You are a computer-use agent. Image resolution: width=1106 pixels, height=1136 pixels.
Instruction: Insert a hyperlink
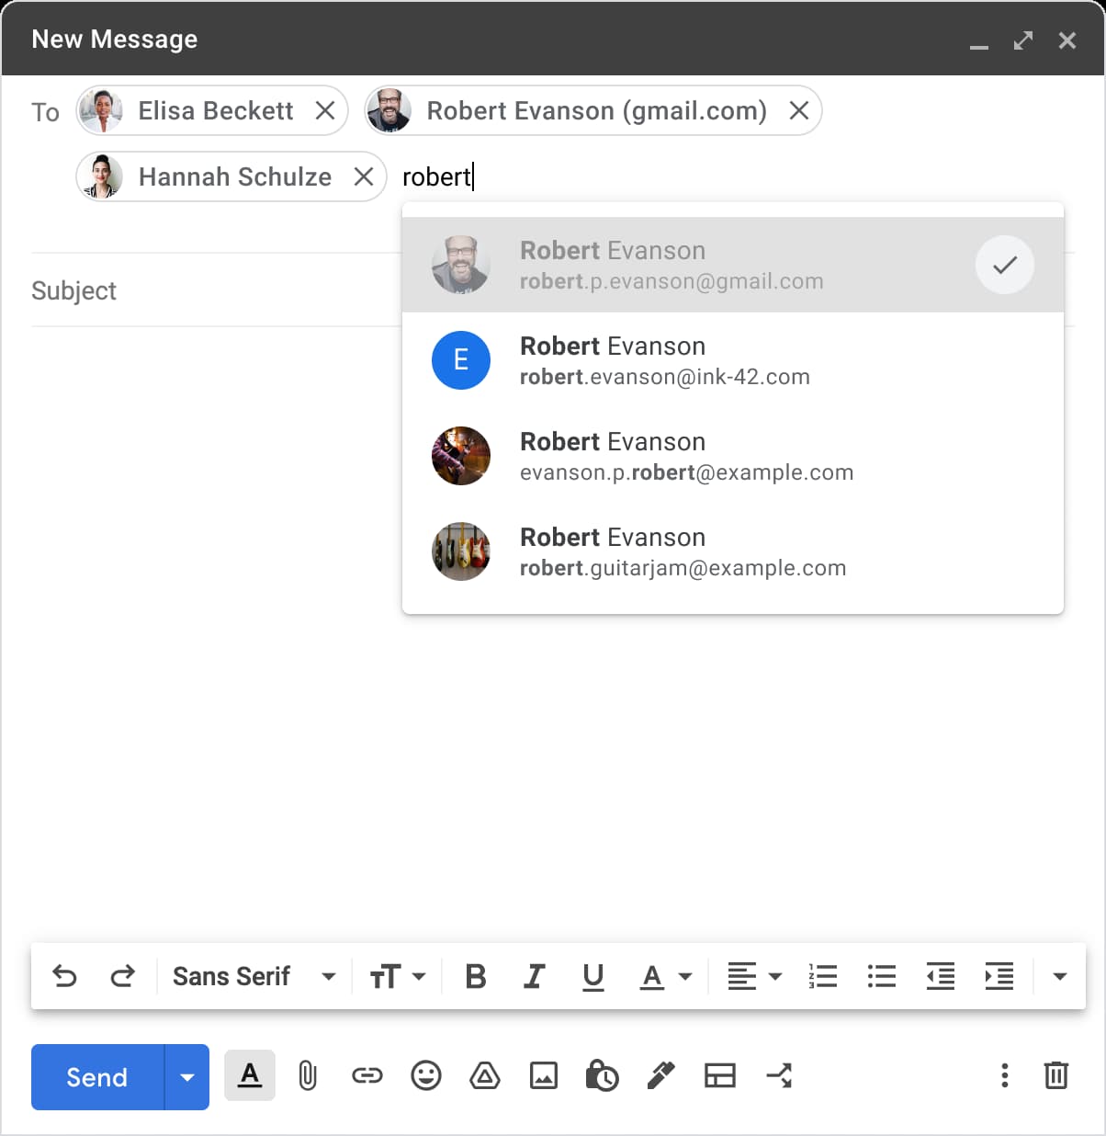(x=367, y=1076)
